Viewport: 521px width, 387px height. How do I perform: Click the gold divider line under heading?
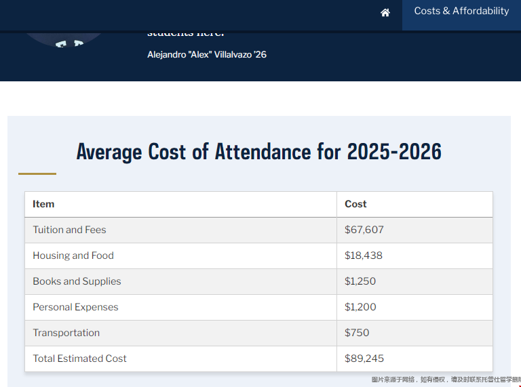[x=37, y=174]
